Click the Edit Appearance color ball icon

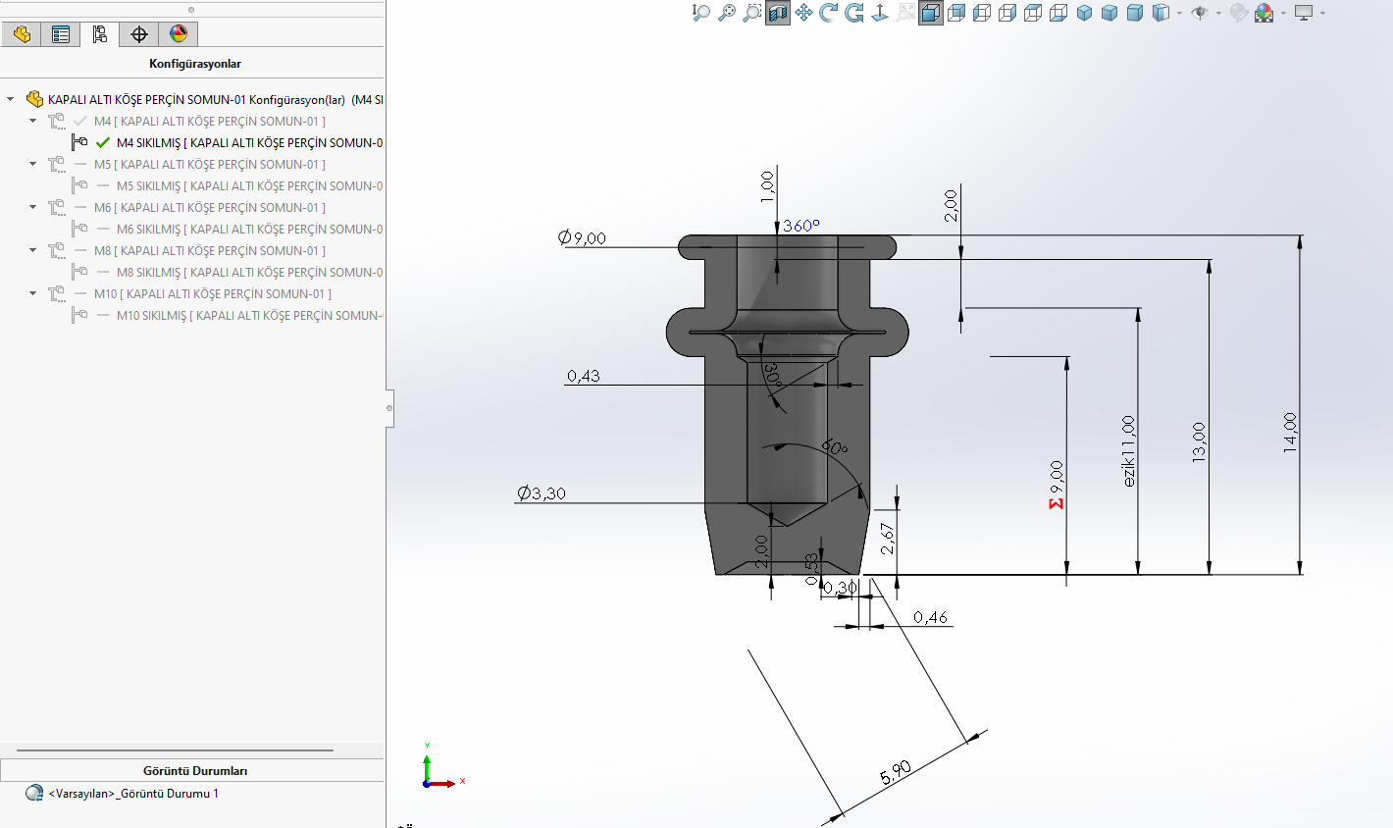[x=1264, y=13]
